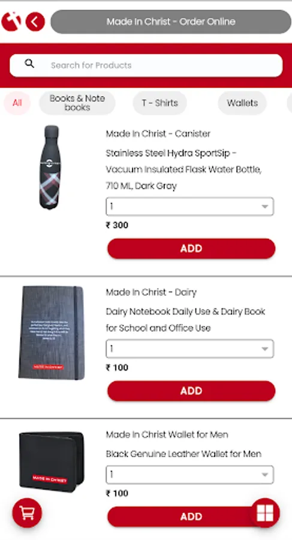Focus the Search for Products field

[146, 65]
